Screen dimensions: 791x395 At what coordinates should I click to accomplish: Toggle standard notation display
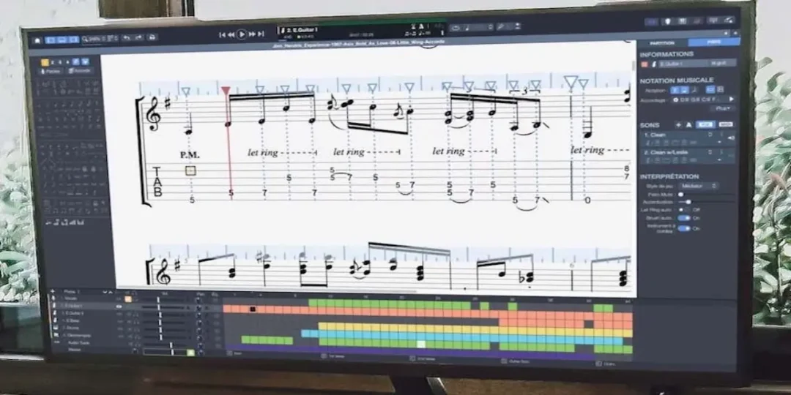click(x=675, y=90)
